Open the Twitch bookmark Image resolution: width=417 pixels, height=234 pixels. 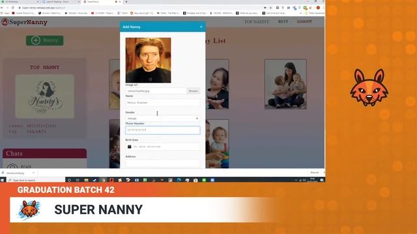[x=122, y=13]
